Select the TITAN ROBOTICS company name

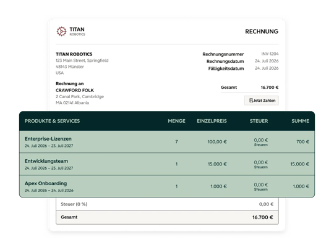click(74, 54)
